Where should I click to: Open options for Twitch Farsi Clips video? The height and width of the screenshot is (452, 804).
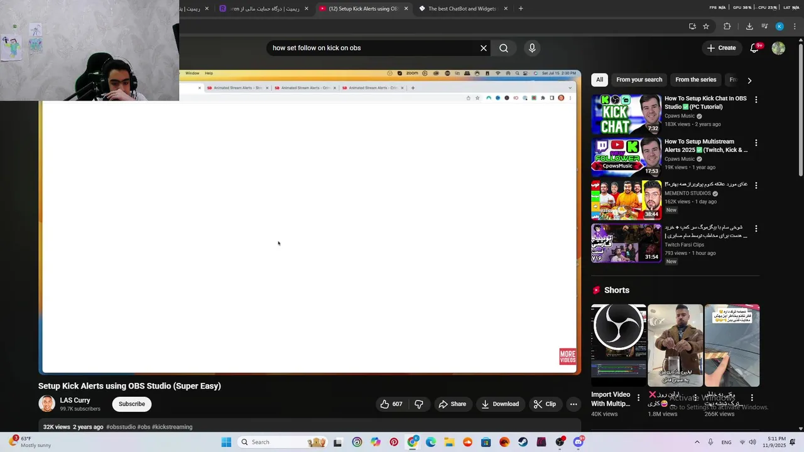tap(756, 229)
